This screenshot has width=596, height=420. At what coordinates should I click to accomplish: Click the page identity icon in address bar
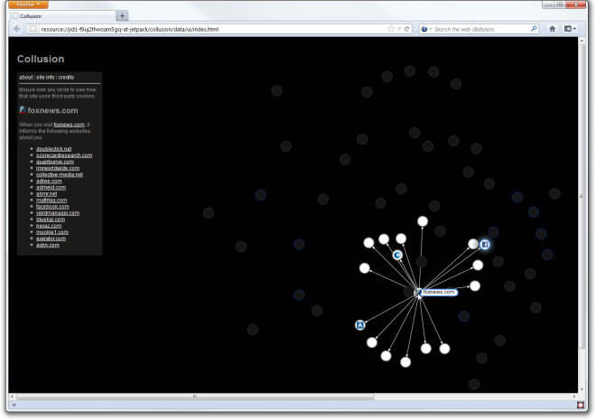(33, 29)
